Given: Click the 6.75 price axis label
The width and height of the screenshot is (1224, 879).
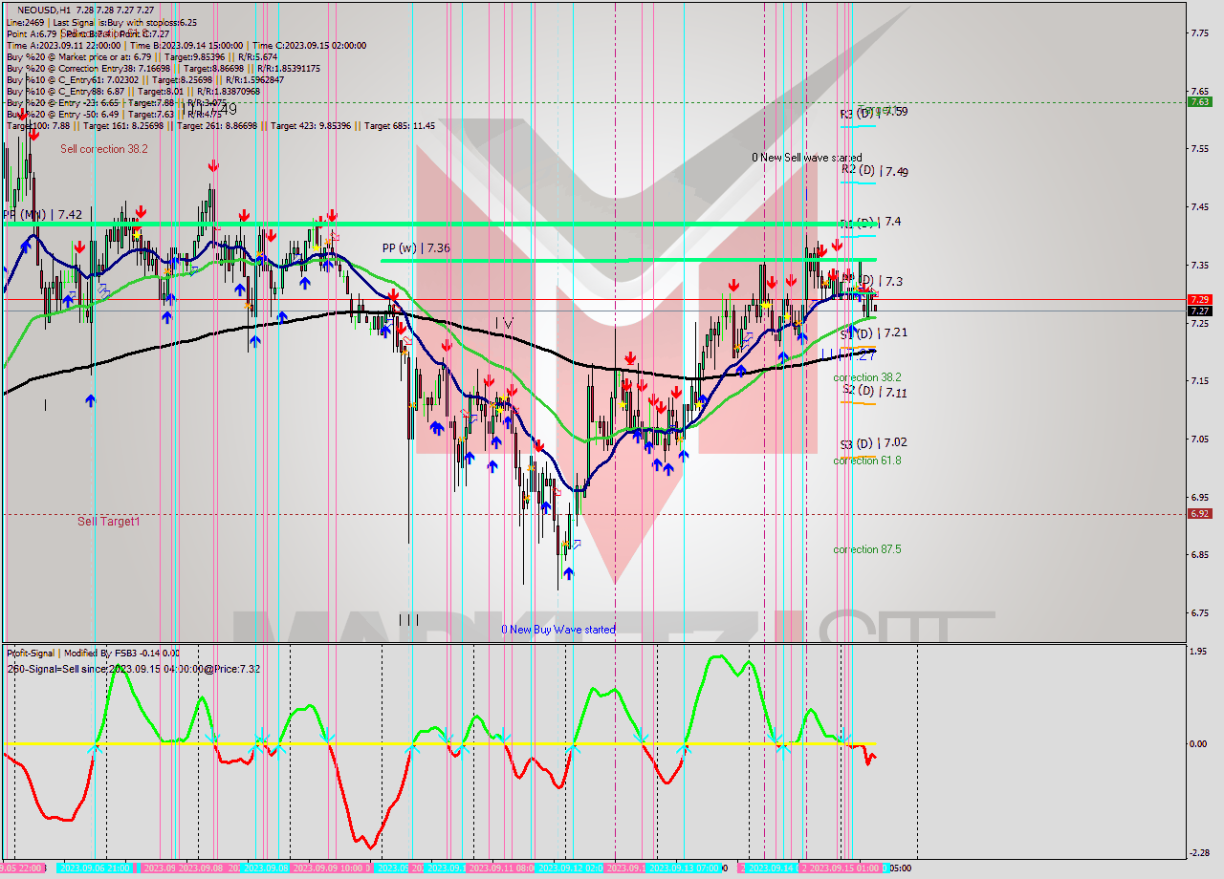Looking at the screenshot, I should [x=1202, y=612].
